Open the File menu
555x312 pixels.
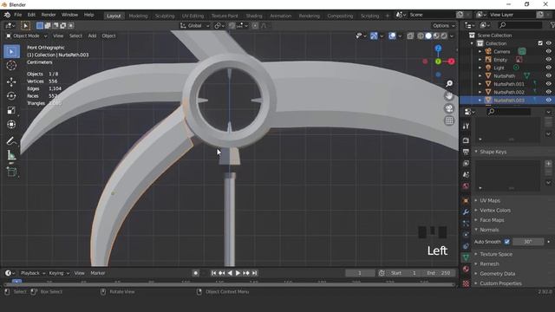coord(17,15)
